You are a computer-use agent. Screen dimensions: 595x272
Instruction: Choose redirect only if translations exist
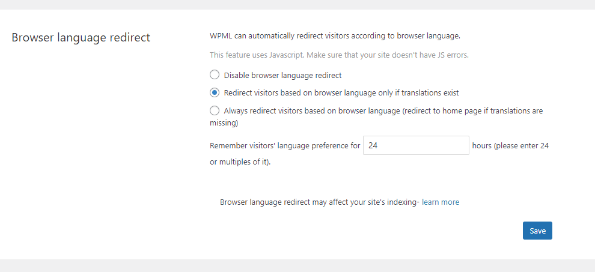[215, 92]
